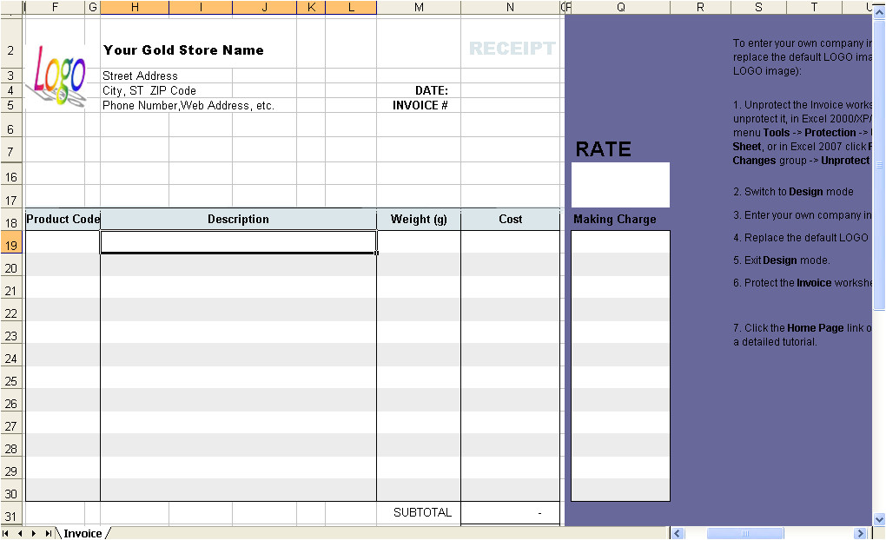Jump to last sheet with tab navigation arrow
886x540 pixels.
pyautogui.click(x=48, y=533)
